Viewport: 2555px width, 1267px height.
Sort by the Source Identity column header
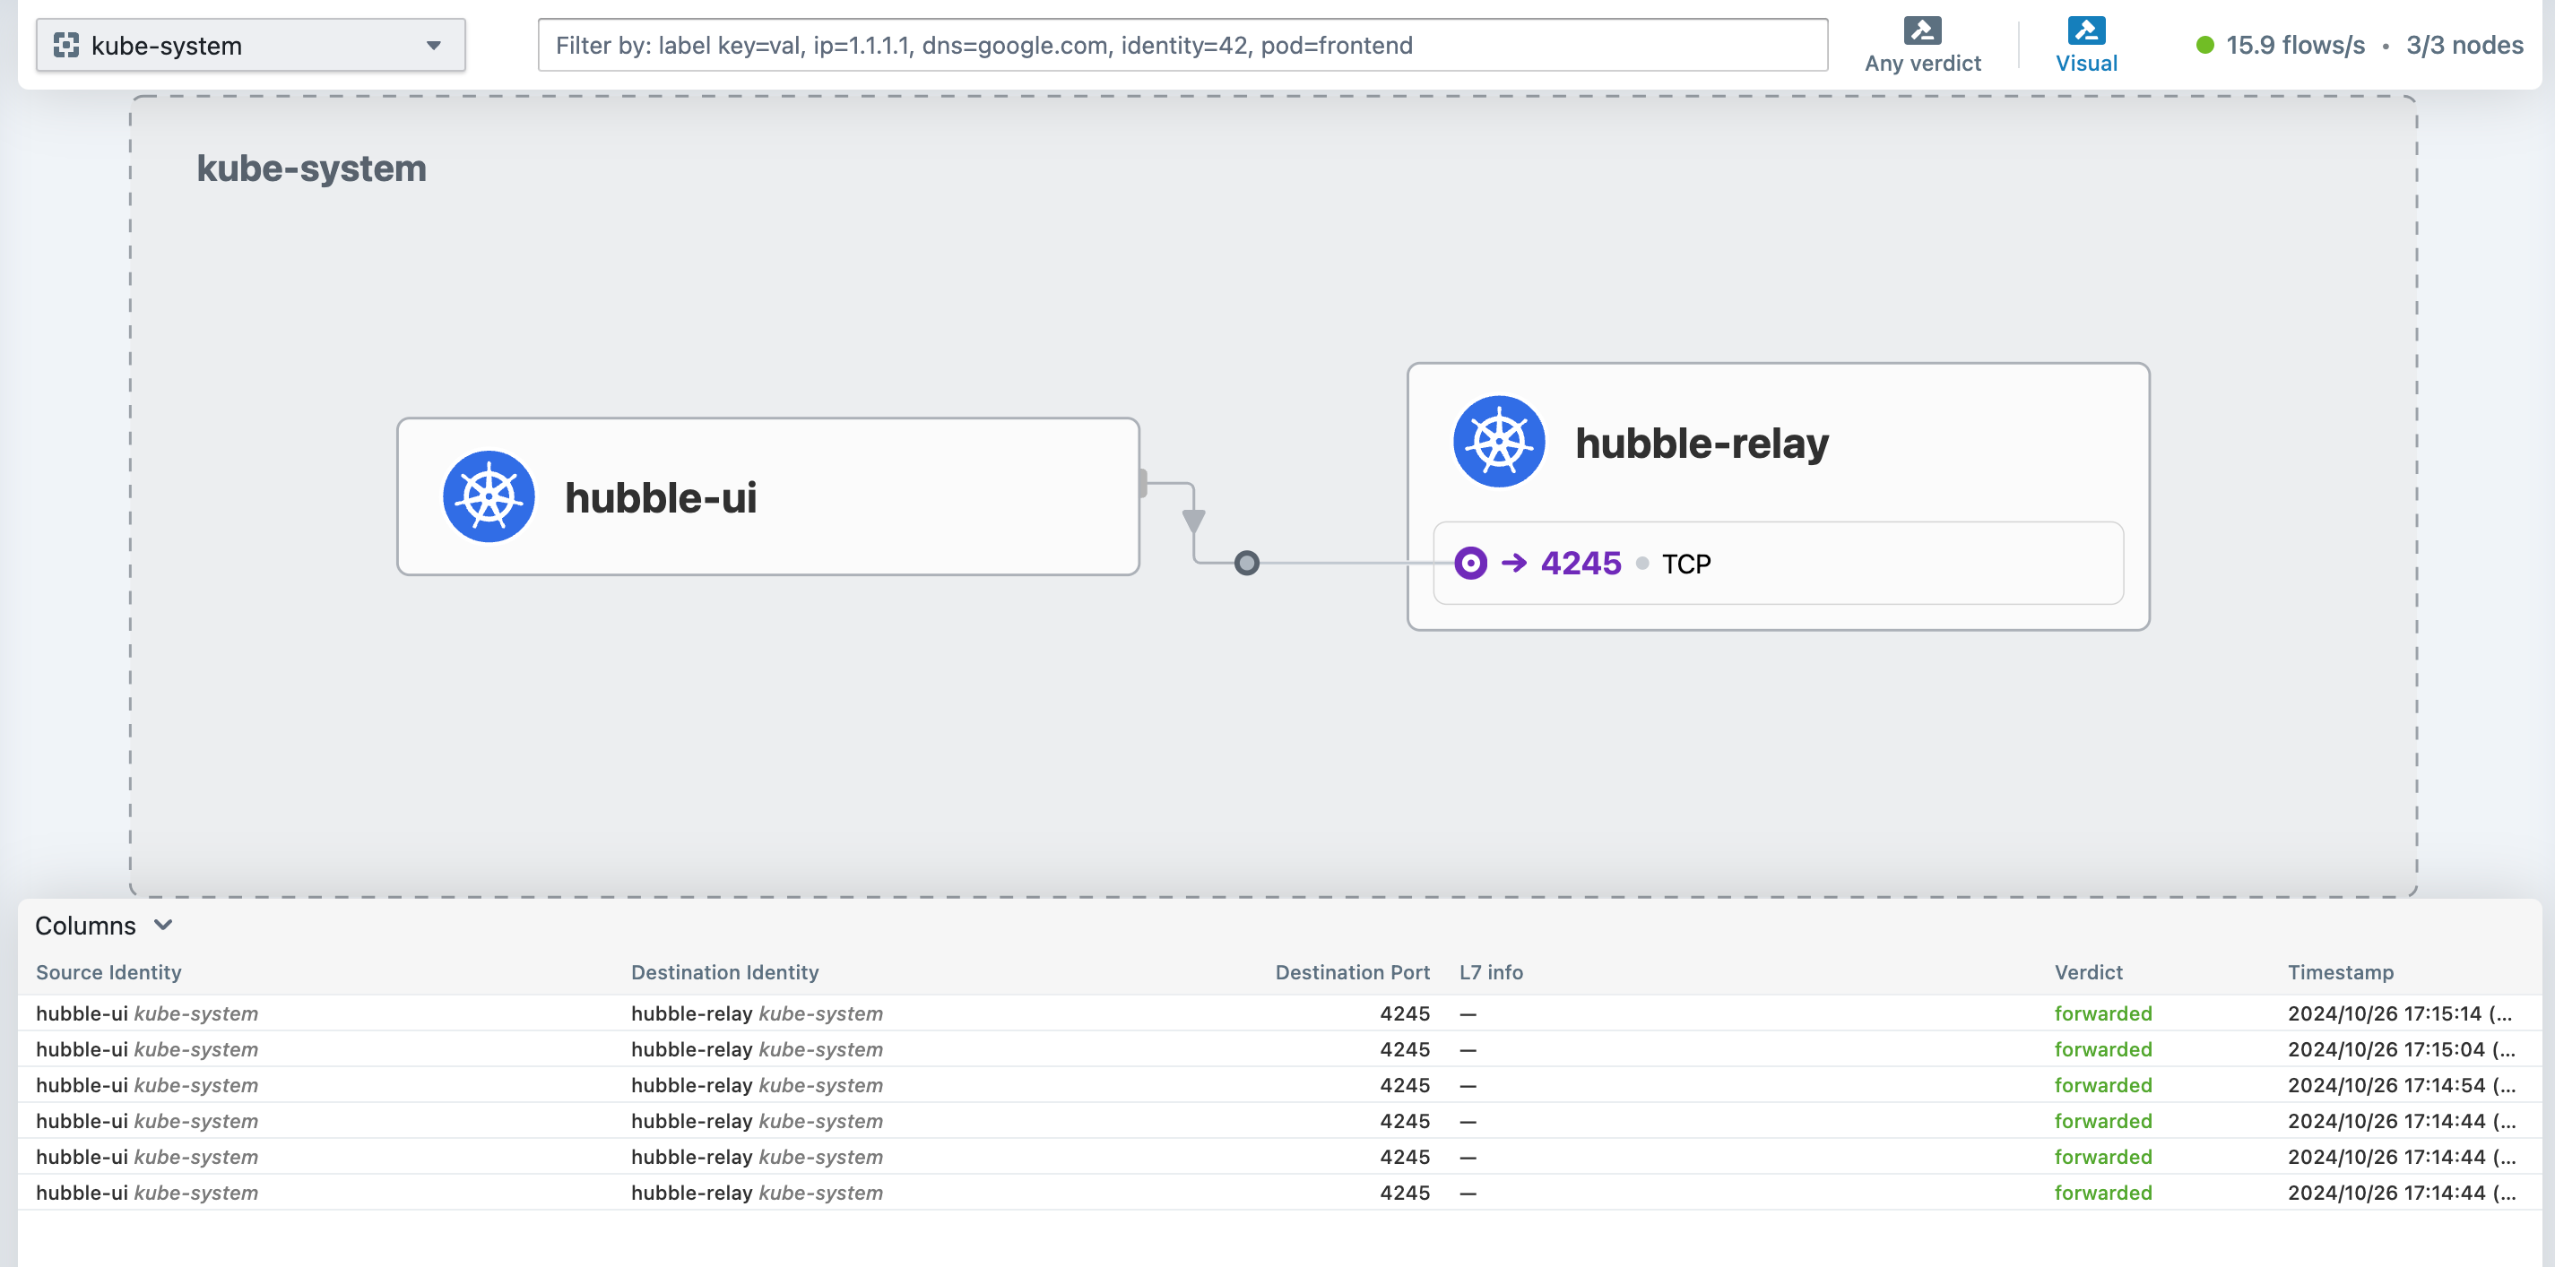coord(108,971)
